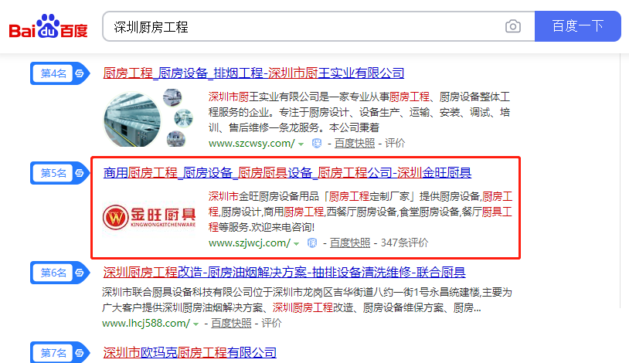Open the 联合厨具 result title link
This screenshot has height=363, width=629.
284,273
